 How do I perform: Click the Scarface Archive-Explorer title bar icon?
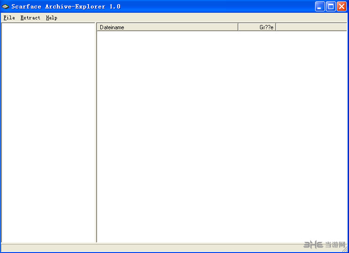[x=6, y=7]
